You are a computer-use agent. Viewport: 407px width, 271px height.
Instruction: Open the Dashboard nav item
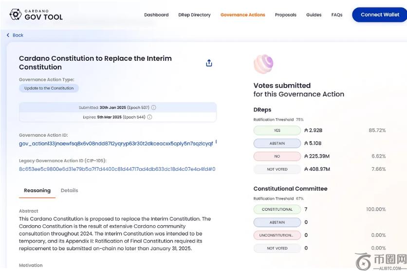pyautogui.click(x=156, y=15)
